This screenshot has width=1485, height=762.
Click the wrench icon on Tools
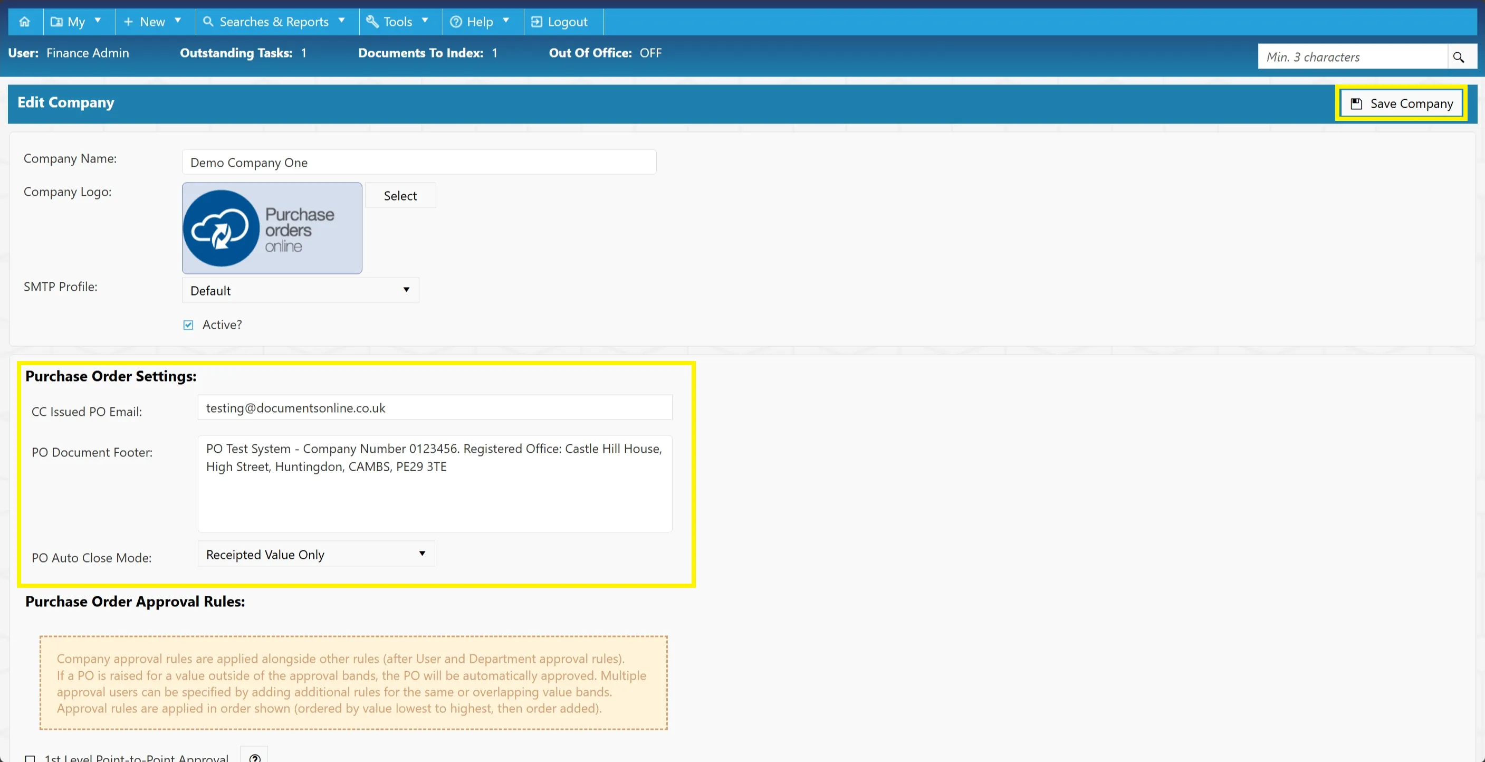point(372,22)
